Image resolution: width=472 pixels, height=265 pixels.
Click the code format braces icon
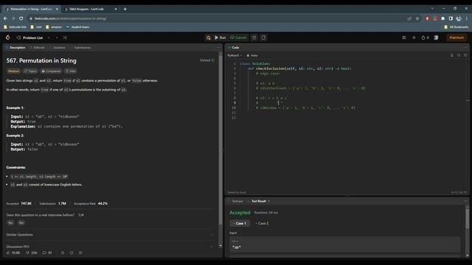tap(459, 55)
